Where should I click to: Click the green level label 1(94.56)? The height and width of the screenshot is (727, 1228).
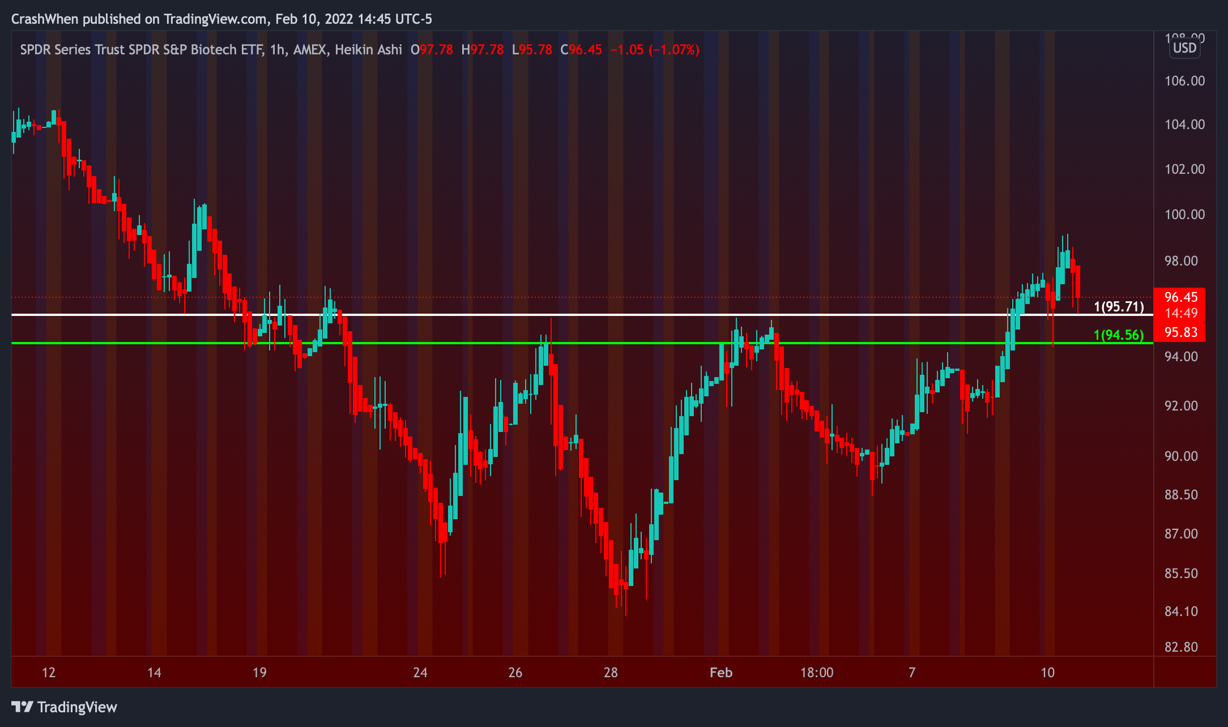point(1119,335)
